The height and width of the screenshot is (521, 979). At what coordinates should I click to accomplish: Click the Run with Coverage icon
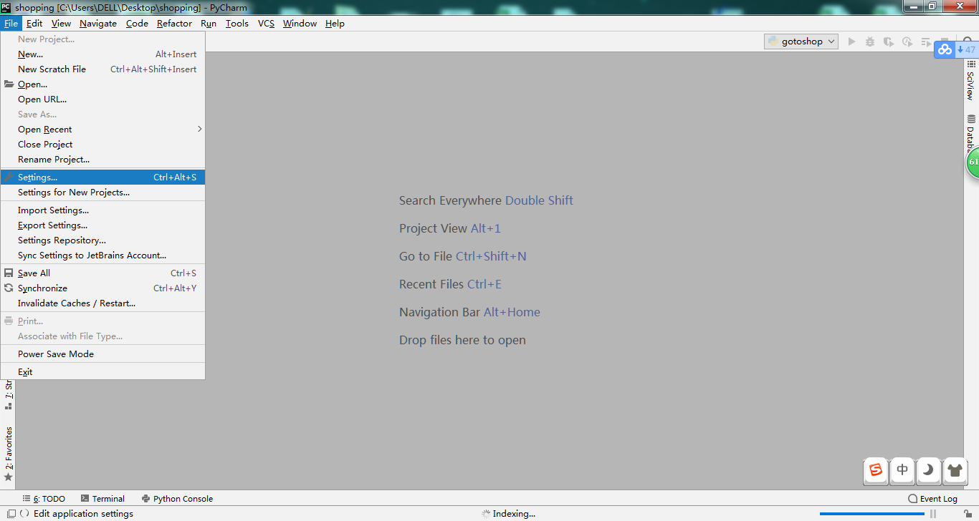pos(889,42)
